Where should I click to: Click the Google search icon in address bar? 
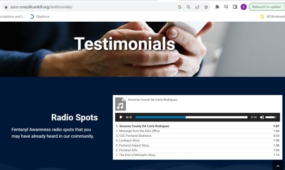(x=180, y=7)
